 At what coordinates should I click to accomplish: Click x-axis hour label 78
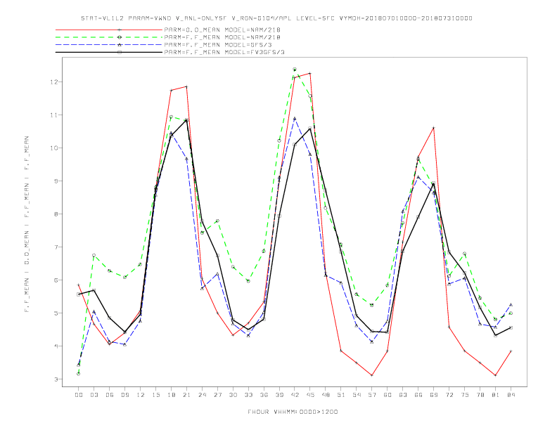[480, 395]
